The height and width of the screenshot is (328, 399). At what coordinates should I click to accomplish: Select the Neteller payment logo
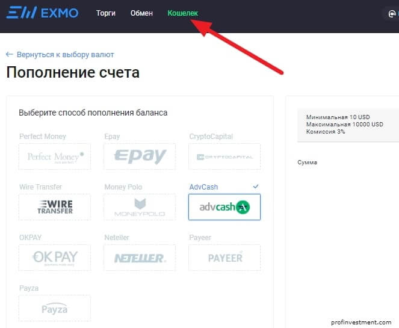(x=140, y=258)
